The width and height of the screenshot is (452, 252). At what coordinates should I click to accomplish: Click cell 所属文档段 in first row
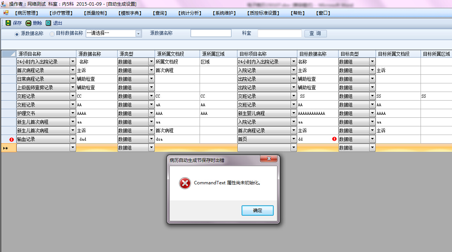tap(177, 62)
